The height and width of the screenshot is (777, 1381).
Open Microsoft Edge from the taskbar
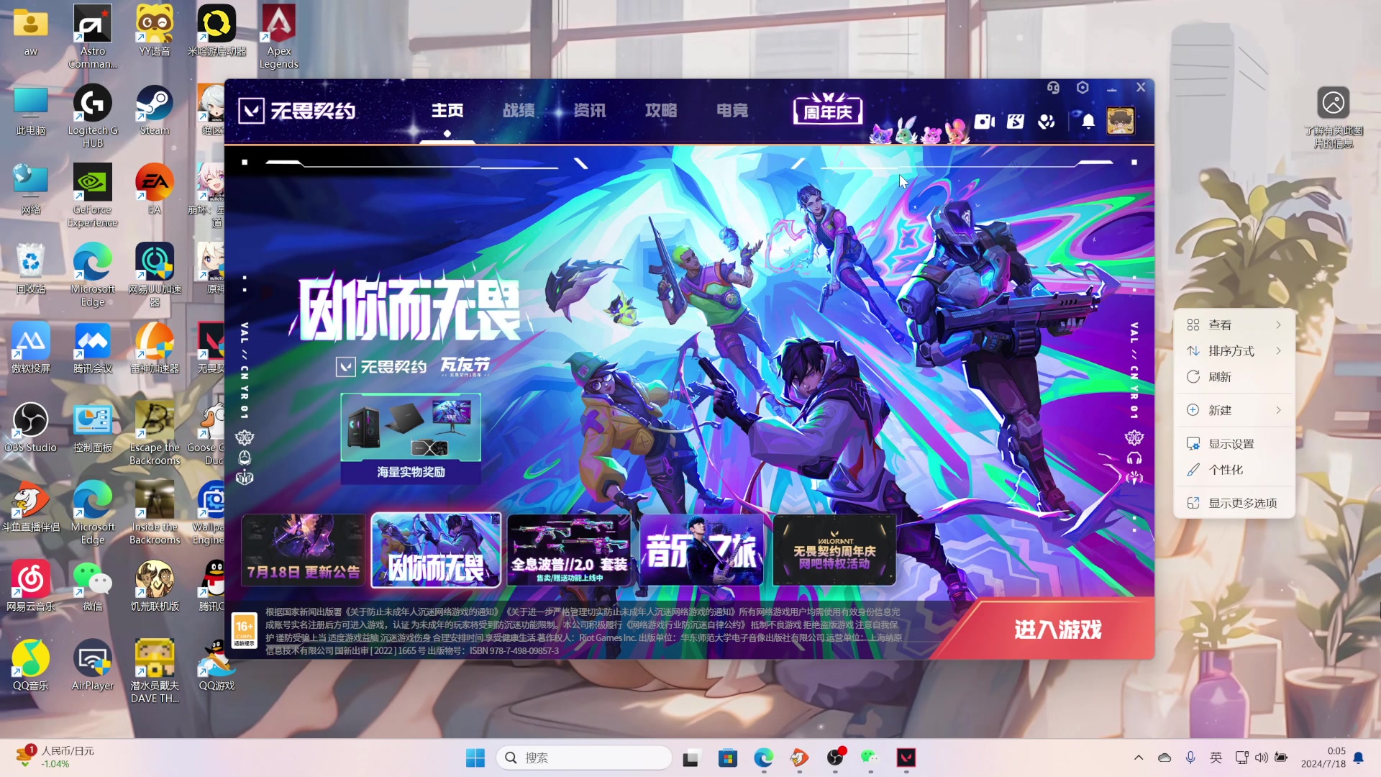pyautogui.click(x=763, y=758)
